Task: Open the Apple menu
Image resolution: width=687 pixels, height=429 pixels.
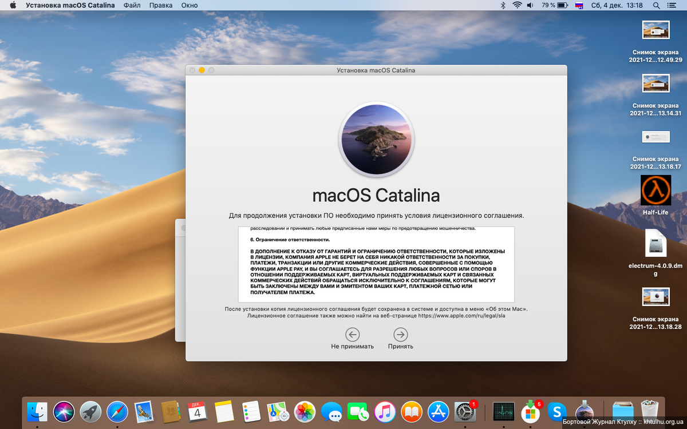Action: 13,5
